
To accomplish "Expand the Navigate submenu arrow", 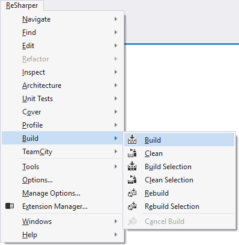I will point(116,19).
